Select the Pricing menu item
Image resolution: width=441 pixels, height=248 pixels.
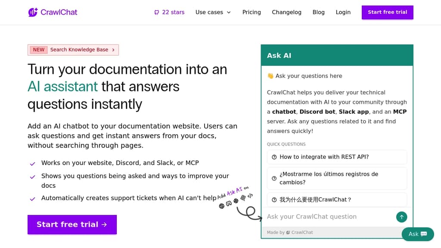tap(252, 12)
